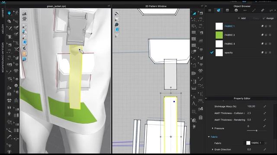Image resolution: width=277 pixels, height=155 pixels.
Task: Click the Add fabric button
Action: (242, 18)
